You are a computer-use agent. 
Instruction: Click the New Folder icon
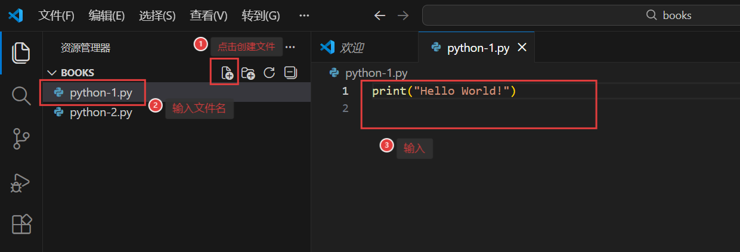248,73
